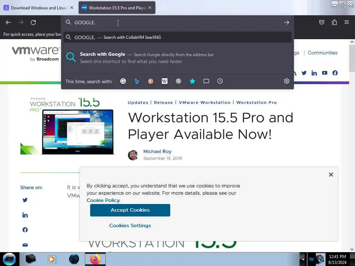Click the Accept Cookies button

pos(130,210)
